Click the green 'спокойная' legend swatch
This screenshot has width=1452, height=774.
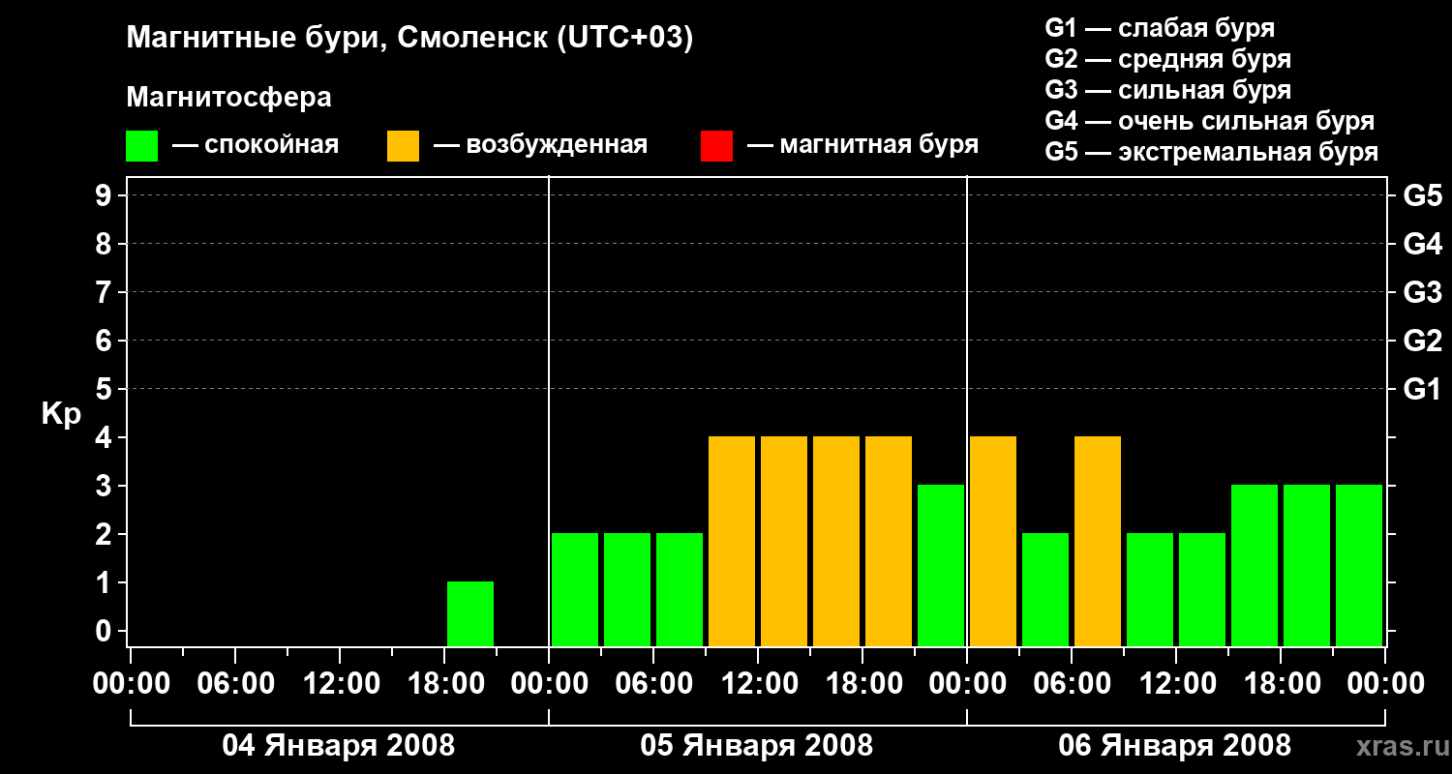(x=142, y=146)
